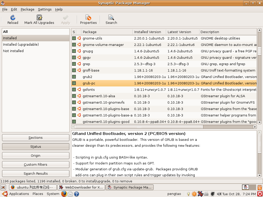Viewport: 263px width, 197px height.
Task: Click the Sections filter button
Action: [x=35, y=138]
